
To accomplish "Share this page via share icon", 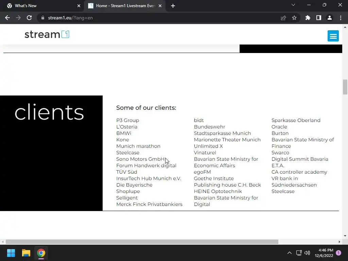I will pos(283,18).
